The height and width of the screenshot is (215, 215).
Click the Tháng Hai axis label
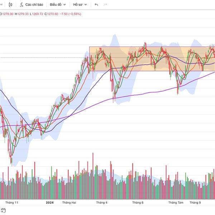click(x=69, y=202)
